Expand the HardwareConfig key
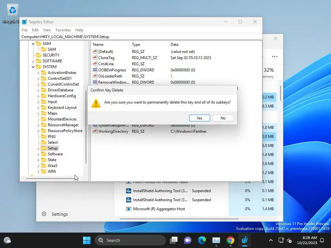Image resolution: width=331 pixels, height=248 pixels. (38, 96)
